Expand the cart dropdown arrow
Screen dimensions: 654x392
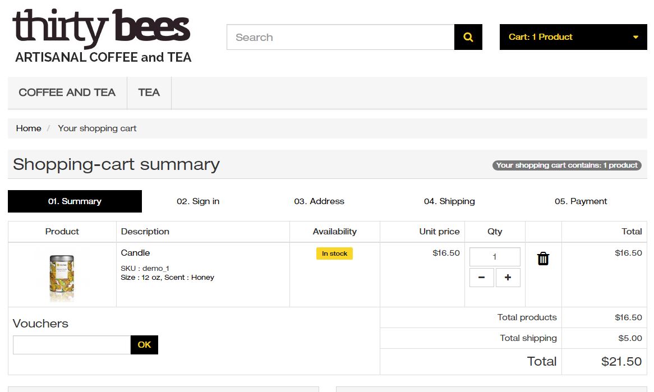click(x=635, y=38)
